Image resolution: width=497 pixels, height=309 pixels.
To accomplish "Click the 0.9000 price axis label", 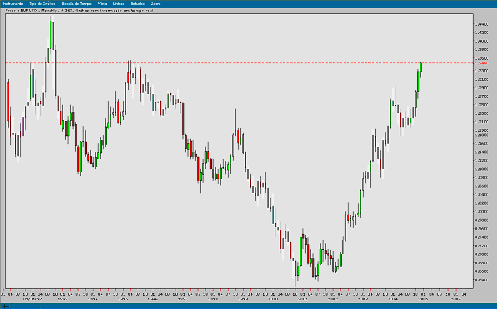I will click(x=482, y=254).
